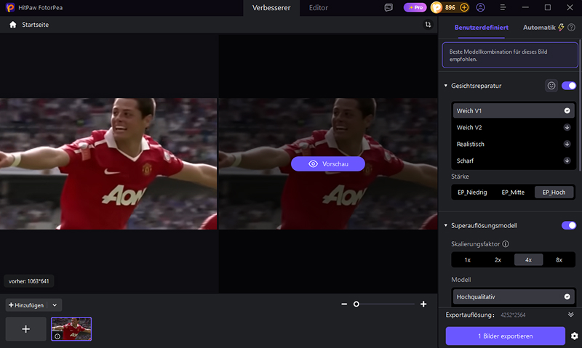Viewport: 582px width, 348px height.
Task: Zoom in with plus icon
Action: coord(423,304)
